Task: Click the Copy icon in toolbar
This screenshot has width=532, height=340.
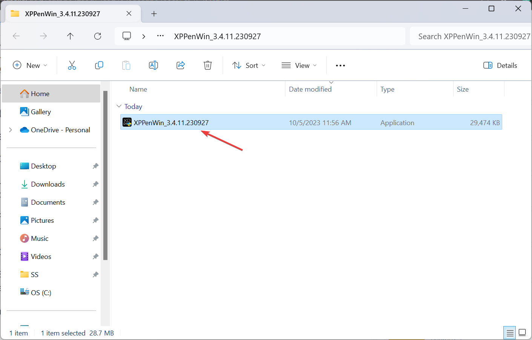Action: [99, 65]
